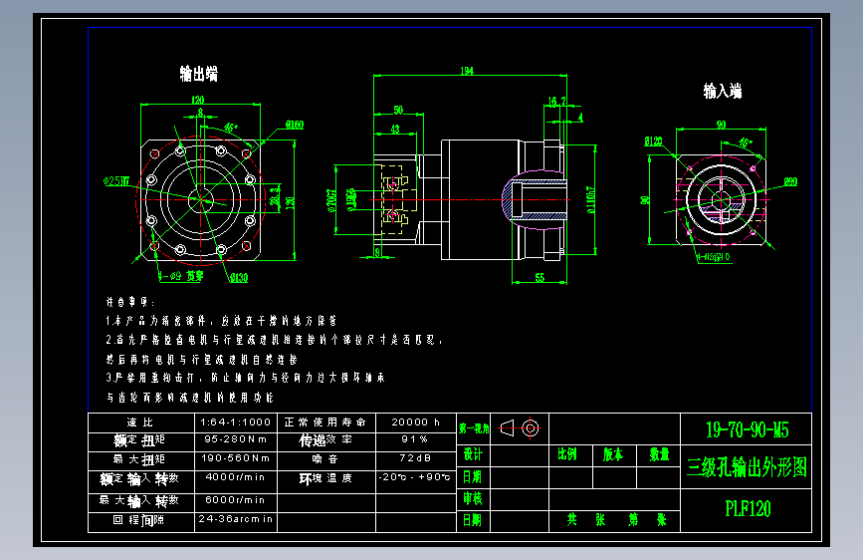The height and width of the screenshot is (560, 863).
Task: Click the 正常使用寿命 table cell
Action: pyautogui.click(x=325, y=422)
